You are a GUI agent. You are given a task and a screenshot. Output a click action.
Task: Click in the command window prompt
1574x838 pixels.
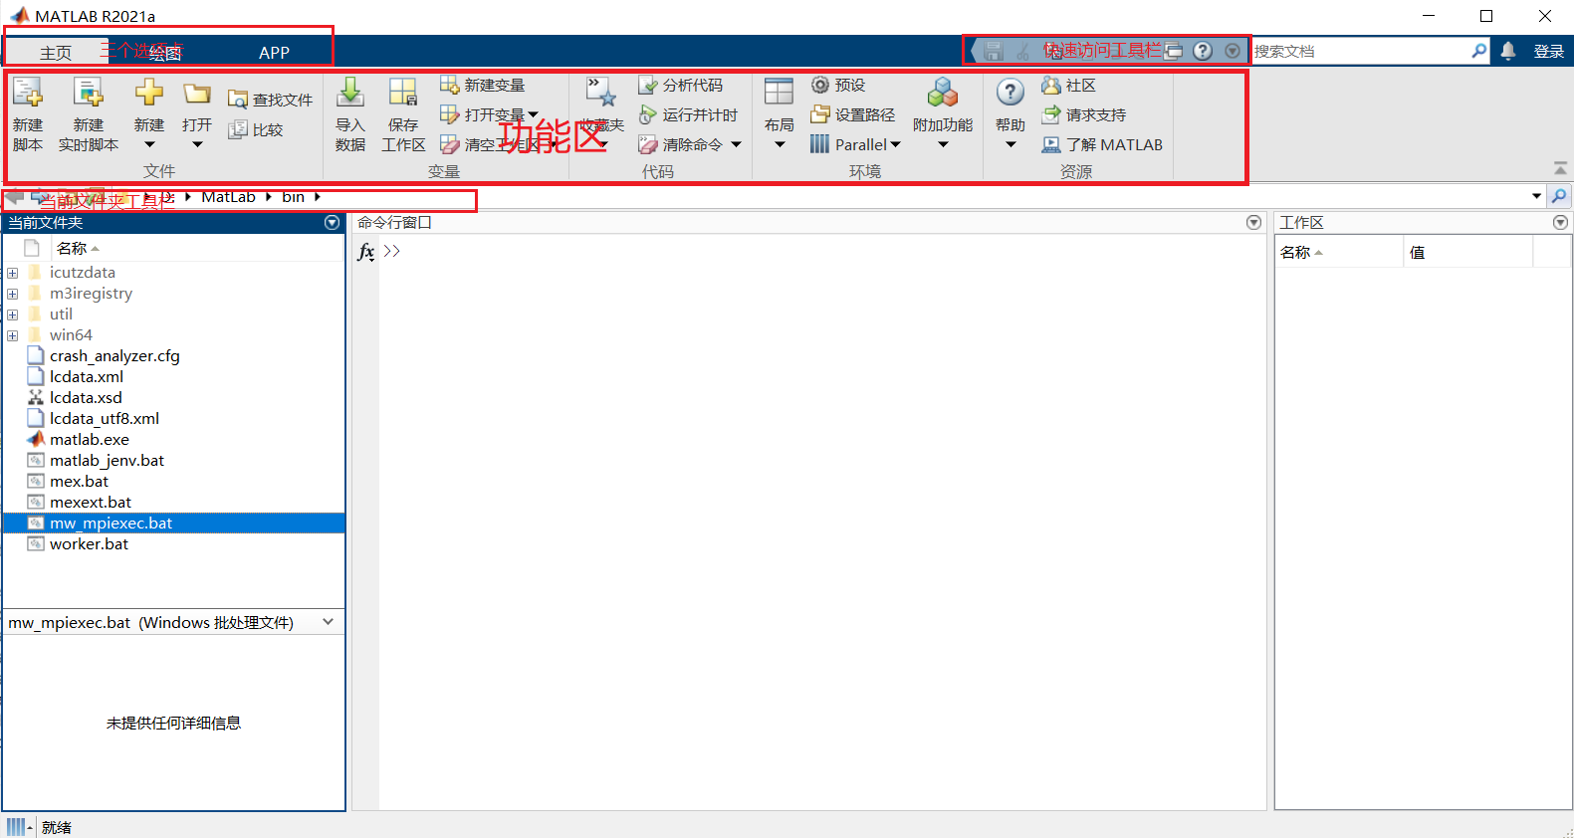[821, 251]
